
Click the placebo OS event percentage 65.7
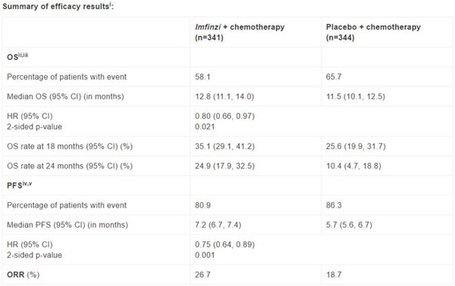334,77
